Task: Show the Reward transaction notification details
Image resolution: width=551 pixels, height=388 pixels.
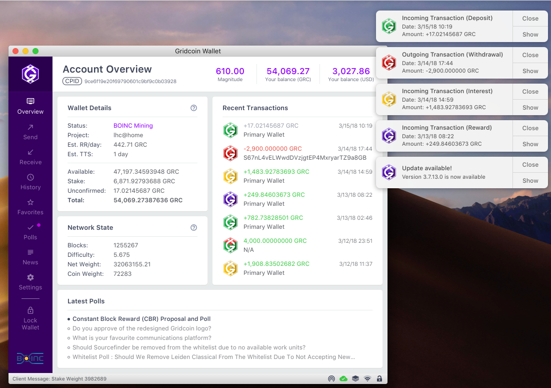Action: click(530, 144)
